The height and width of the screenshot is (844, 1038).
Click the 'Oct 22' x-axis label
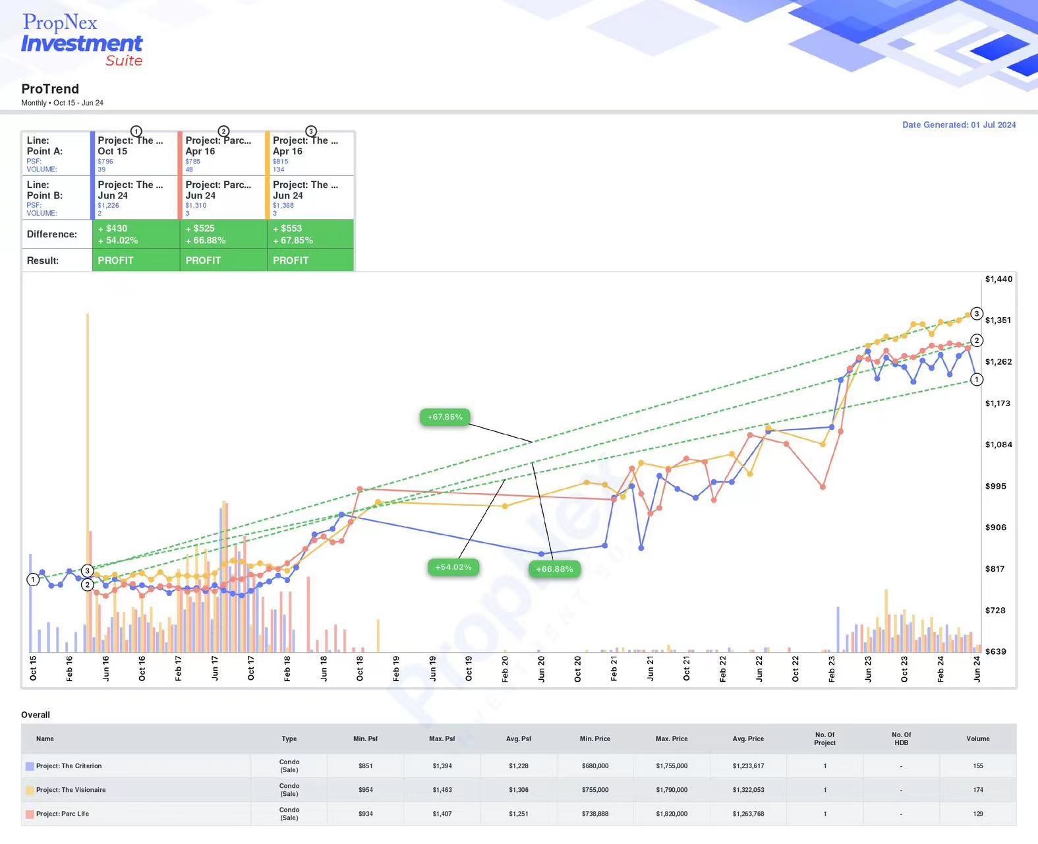tap(795, 669)
